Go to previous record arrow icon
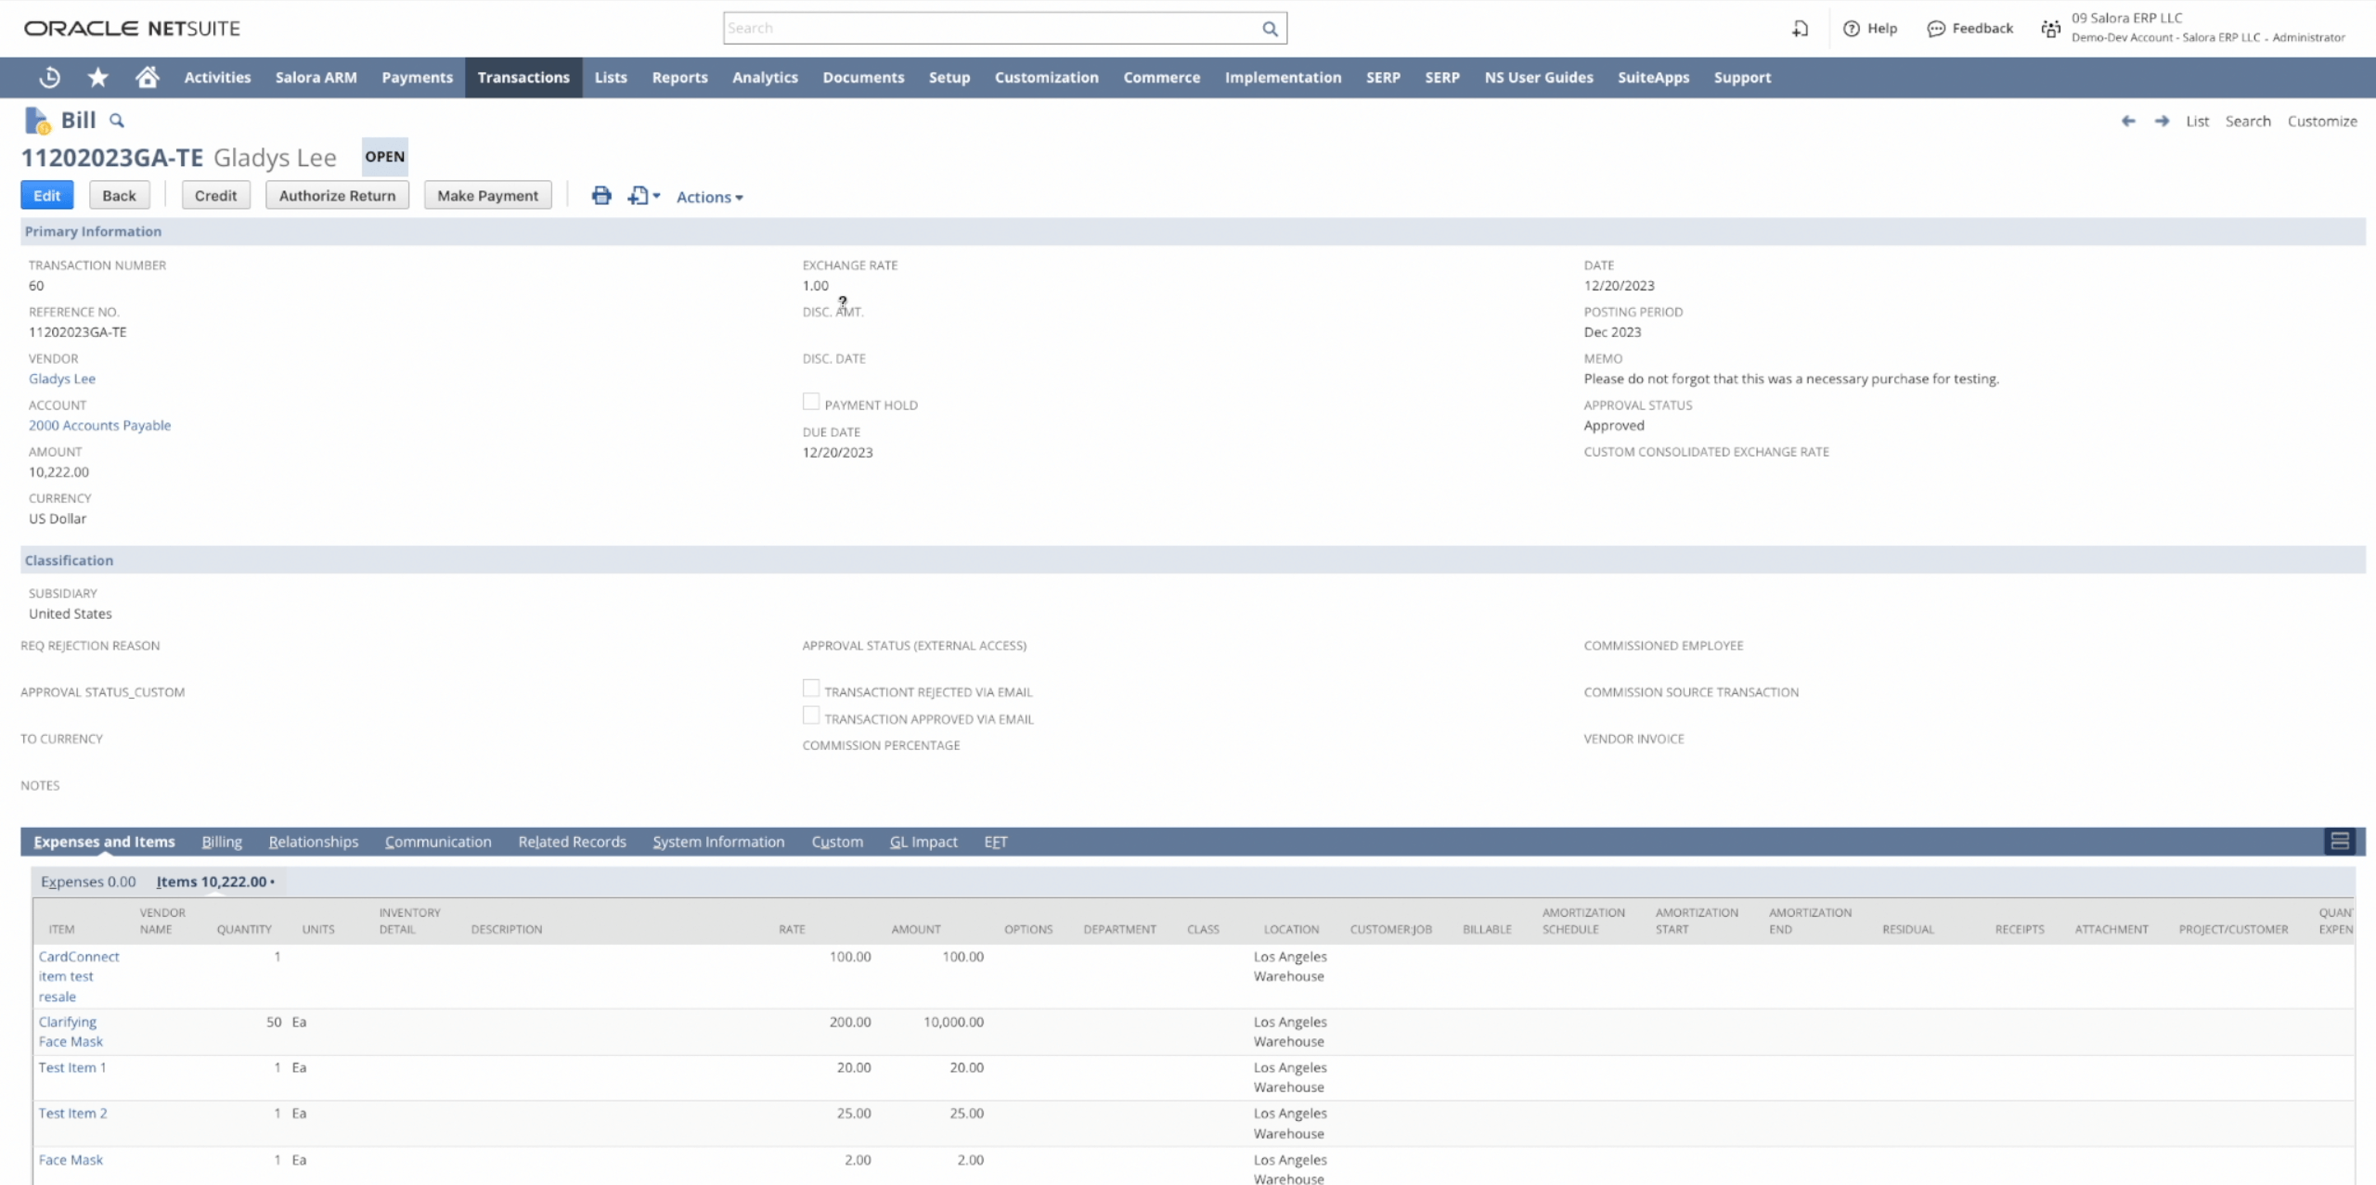This screenshot has height=1185, width=2376. [2128, 122]
